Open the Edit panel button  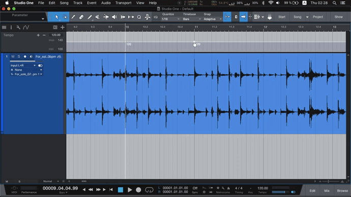coord(312,191)
